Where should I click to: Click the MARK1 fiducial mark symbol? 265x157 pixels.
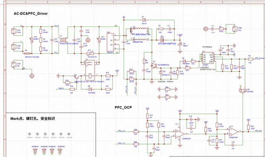(29, 134)
